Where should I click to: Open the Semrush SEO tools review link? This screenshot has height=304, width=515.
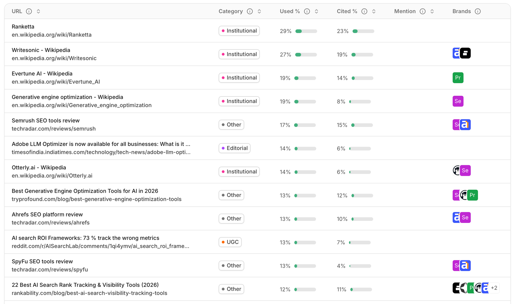coord(46,120)
